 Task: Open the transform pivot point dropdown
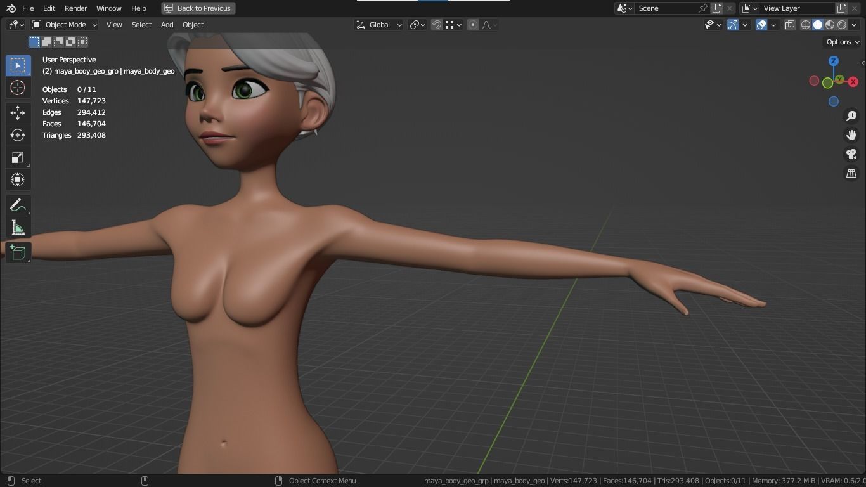(417, 25)
